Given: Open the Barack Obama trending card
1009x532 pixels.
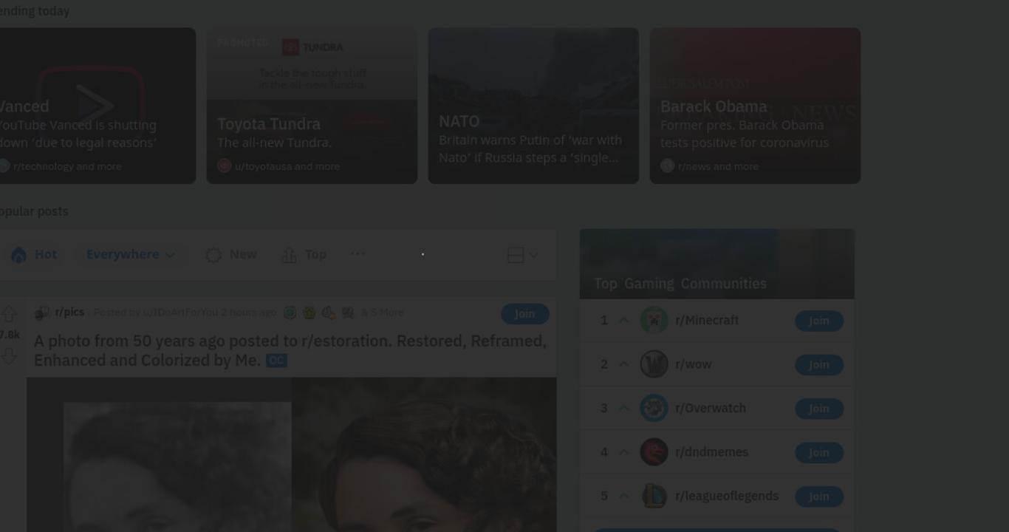Looking at the screenshot, I should (755, 106).
